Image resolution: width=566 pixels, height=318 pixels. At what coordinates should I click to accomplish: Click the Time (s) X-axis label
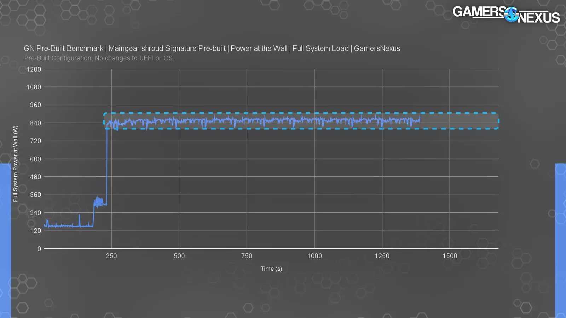tap(271, 269)
